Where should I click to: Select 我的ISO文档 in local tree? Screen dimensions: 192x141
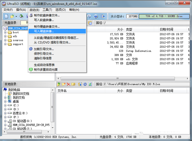coord(21,93)
